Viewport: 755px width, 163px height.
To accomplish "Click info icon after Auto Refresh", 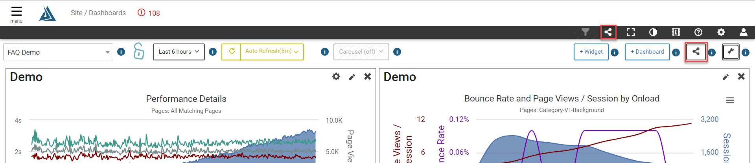I will [325, 52].
